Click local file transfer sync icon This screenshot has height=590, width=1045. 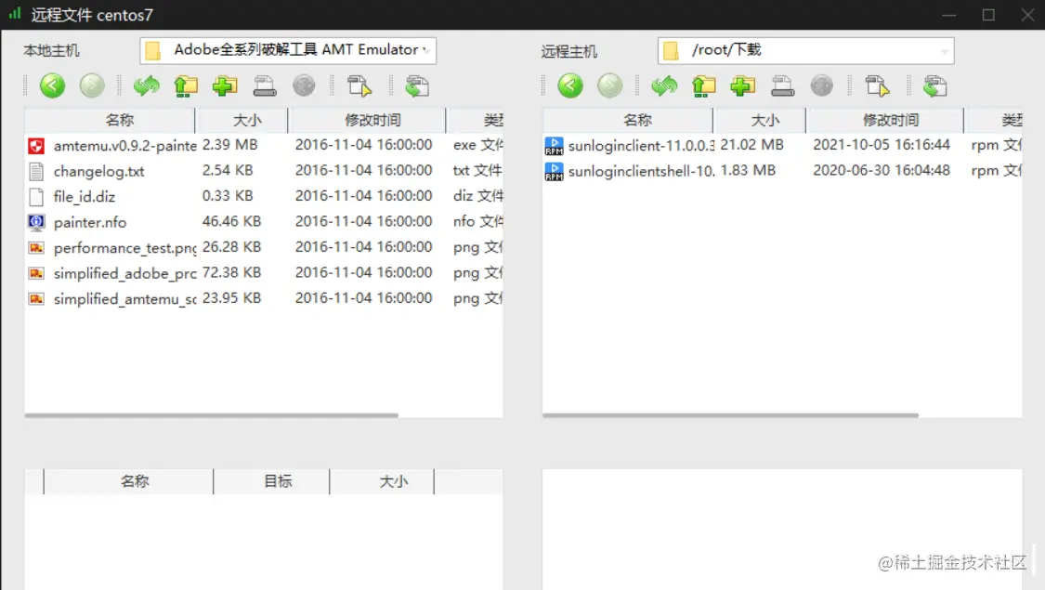coord(417,86)
